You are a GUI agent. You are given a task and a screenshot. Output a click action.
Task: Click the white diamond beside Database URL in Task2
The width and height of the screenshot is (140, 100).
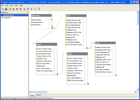(67, 68)
